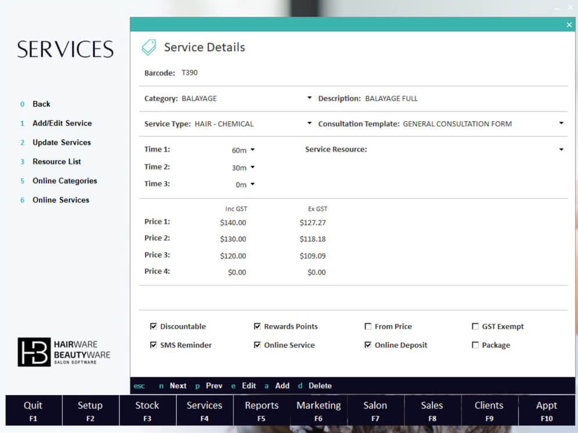Click Price 4 Inc GST $0.00
This screenshot has width=578, height=433.
pos(237,272)
